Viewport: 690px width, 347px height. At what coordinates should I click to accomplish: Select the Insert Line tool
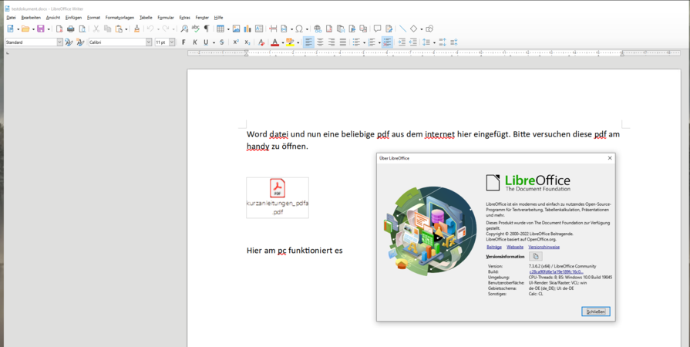[402, 29]
